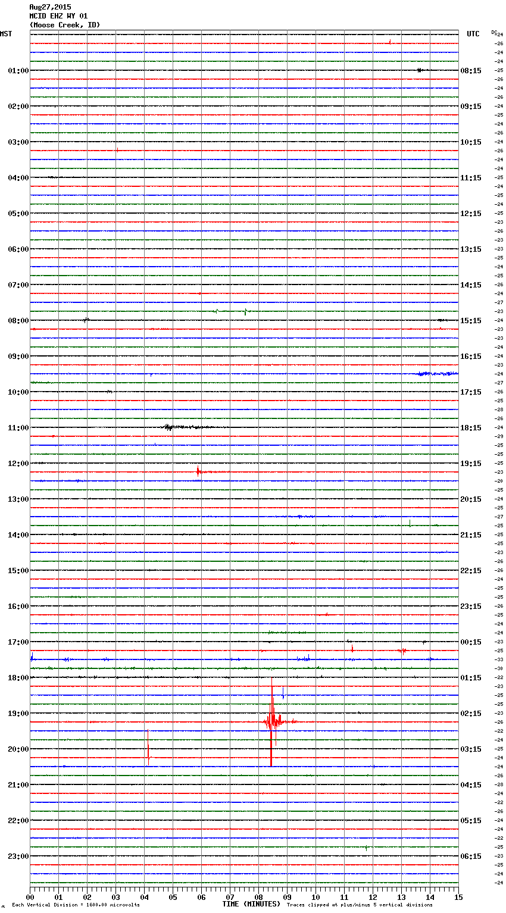Select the station code MCID EHZ WY 01
The width and height of the screenshot is (506, 913).
58,16
